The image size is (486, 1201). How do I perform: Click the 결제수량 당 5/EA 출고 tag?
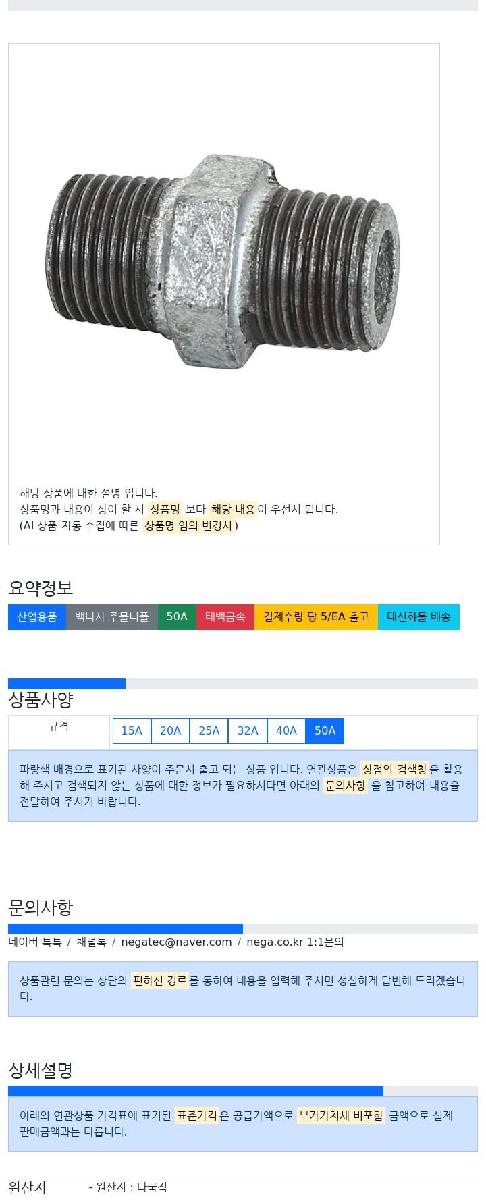(x=316, y=617)
